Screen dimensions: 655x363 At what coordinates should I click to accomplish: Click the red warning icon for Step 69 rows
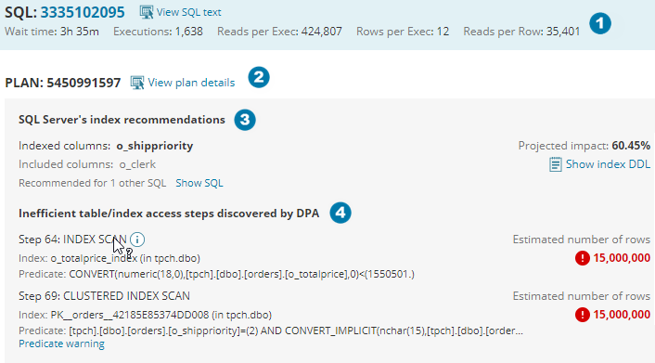click(583, 315)
